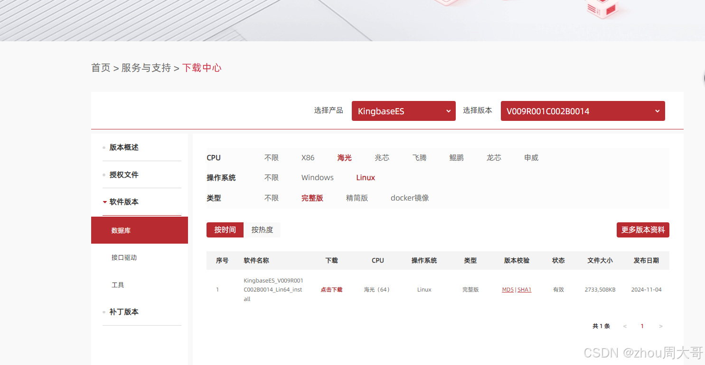Image resolution: width=705 pixels, height=365 pixels.
Task: Filter operating system by Windows
Action: pyautogui.click(x=317, y=178)
